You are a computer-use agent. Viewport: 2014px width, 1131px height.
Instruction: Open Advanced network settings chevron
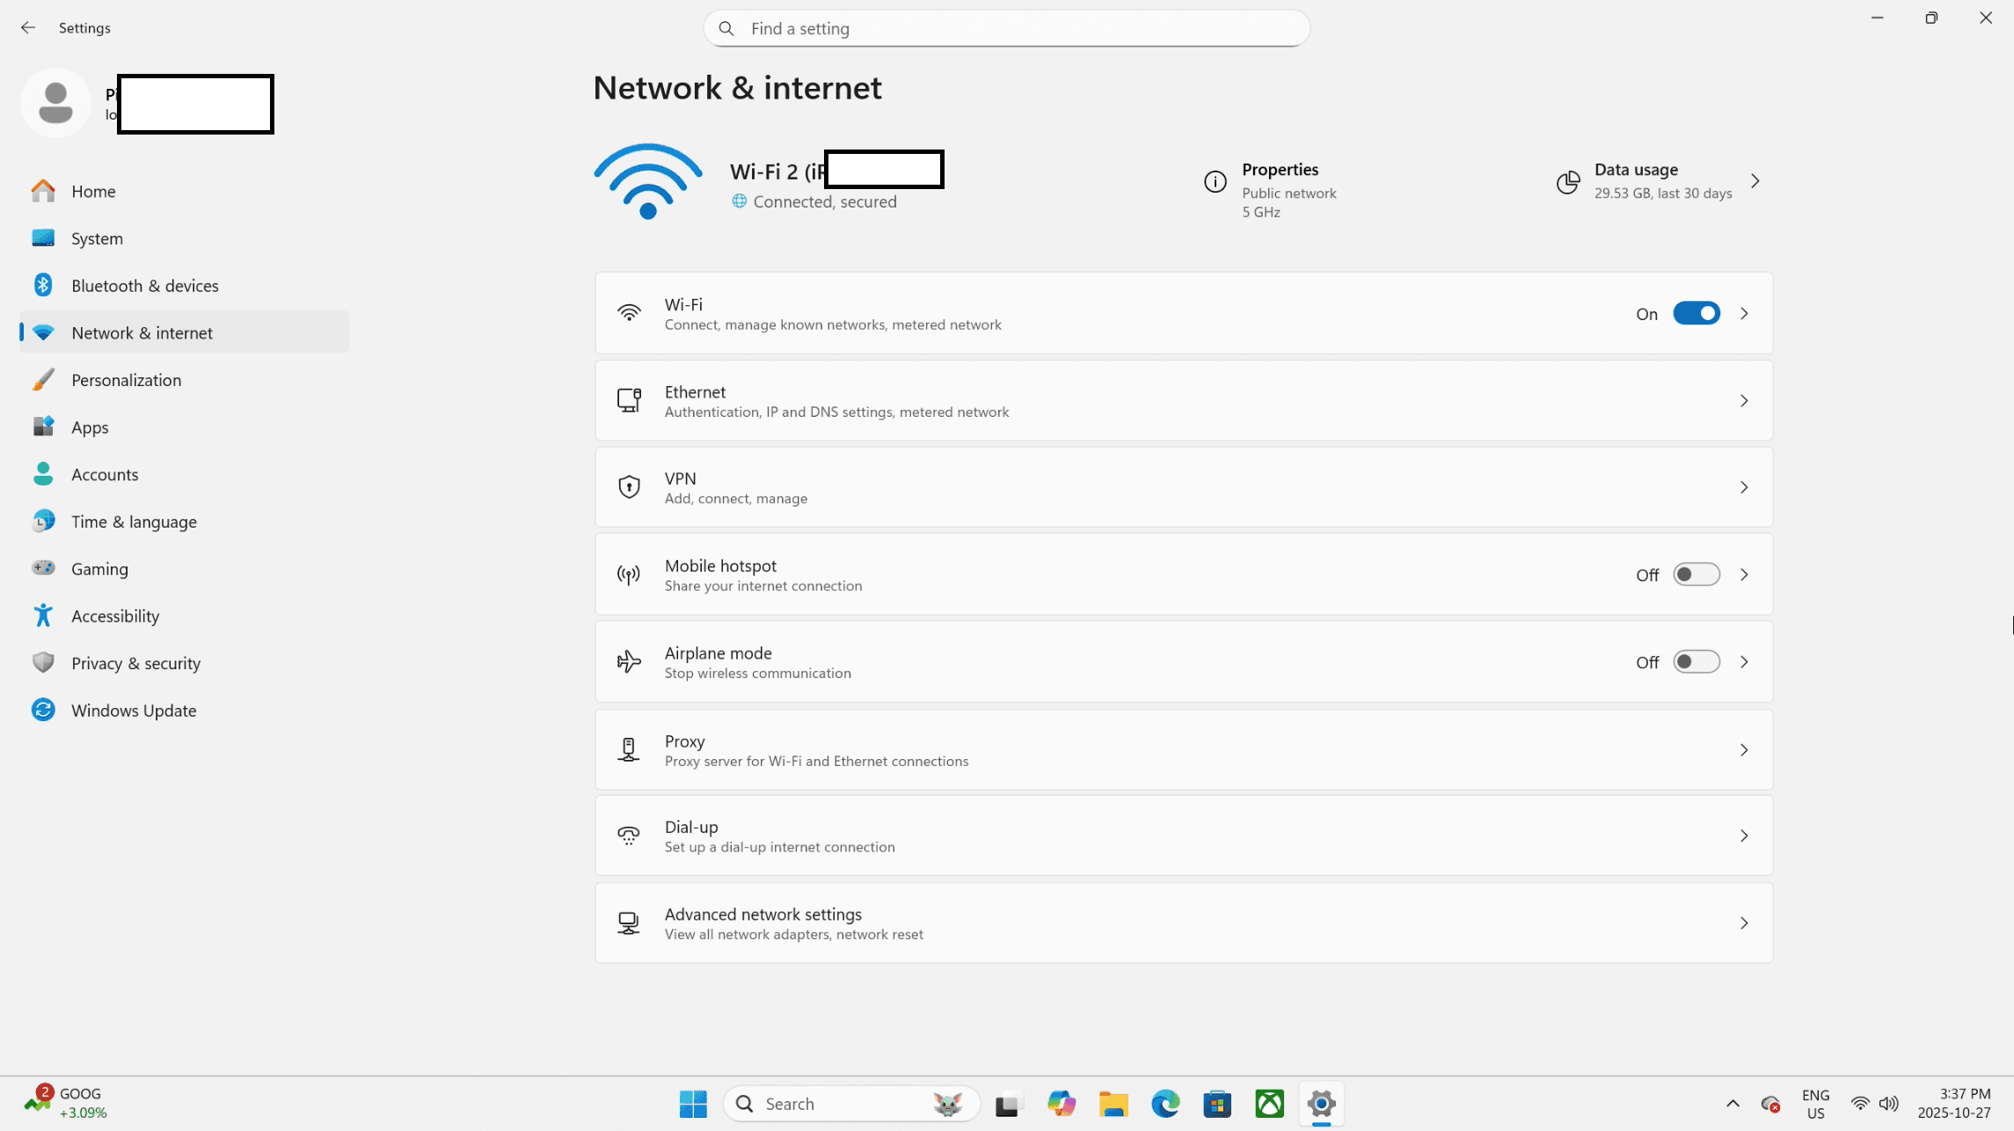[1744, 923]
